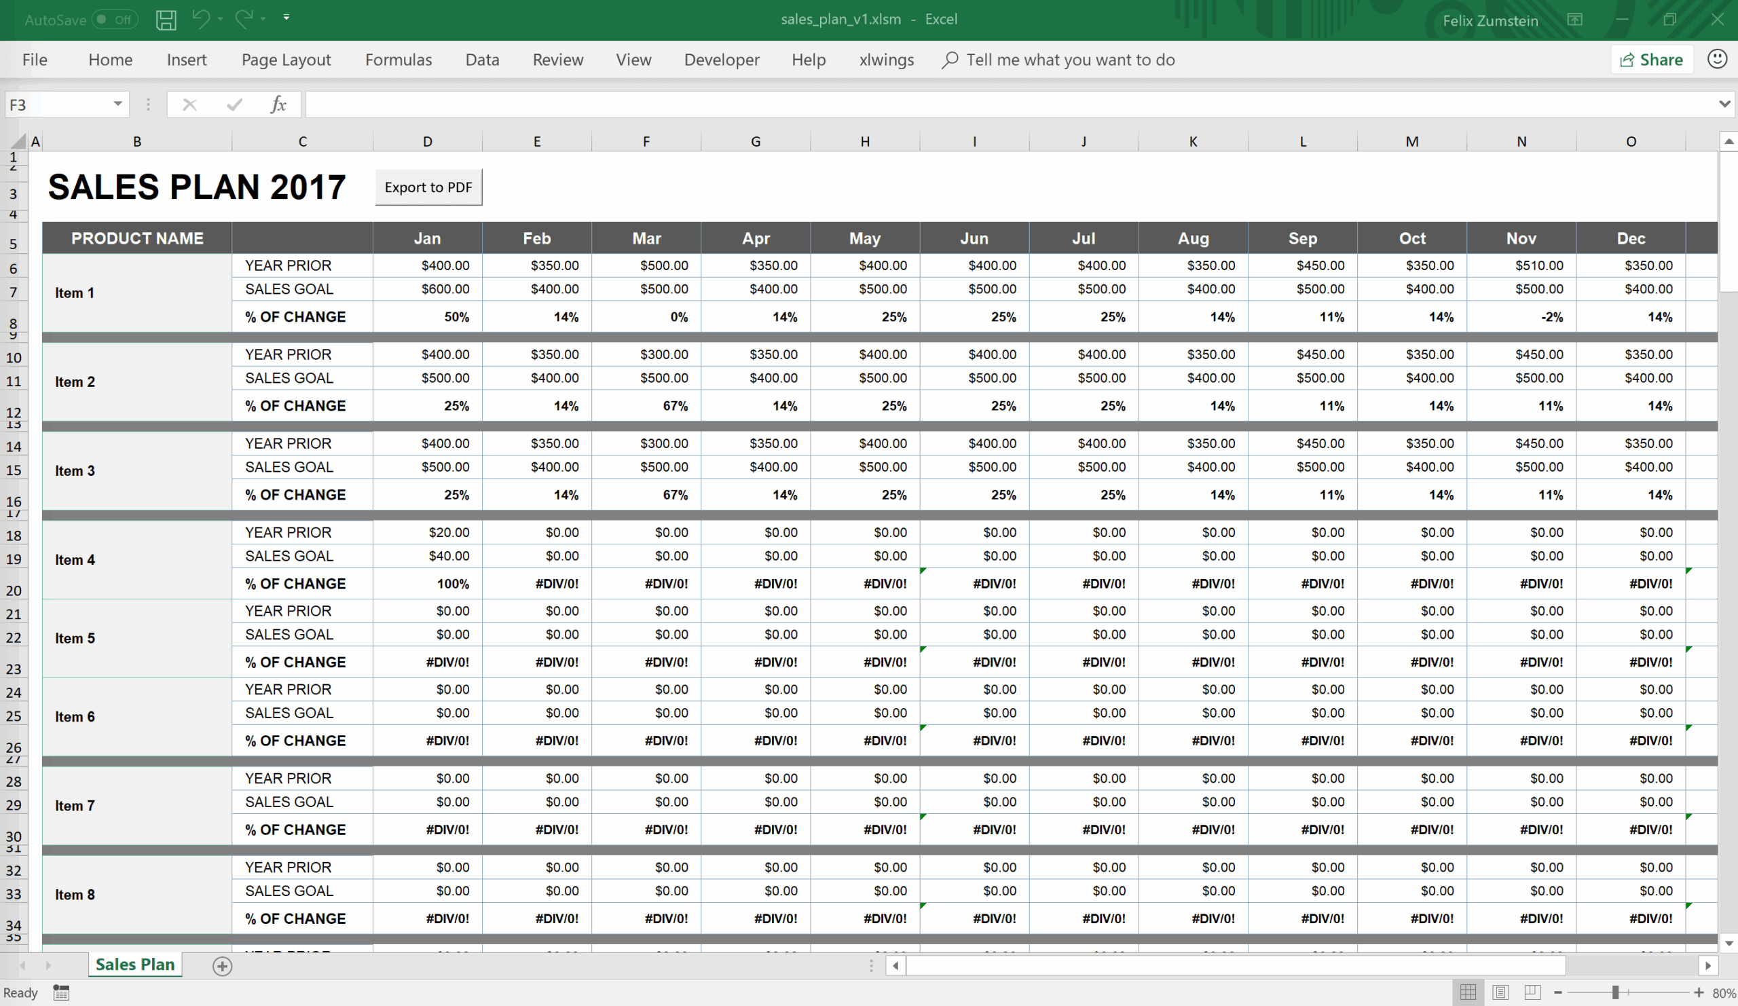Switch to Page Layout view icon
Image resolution: width=1738 pixels, height=1006 pixels.
click(1500, 992)
